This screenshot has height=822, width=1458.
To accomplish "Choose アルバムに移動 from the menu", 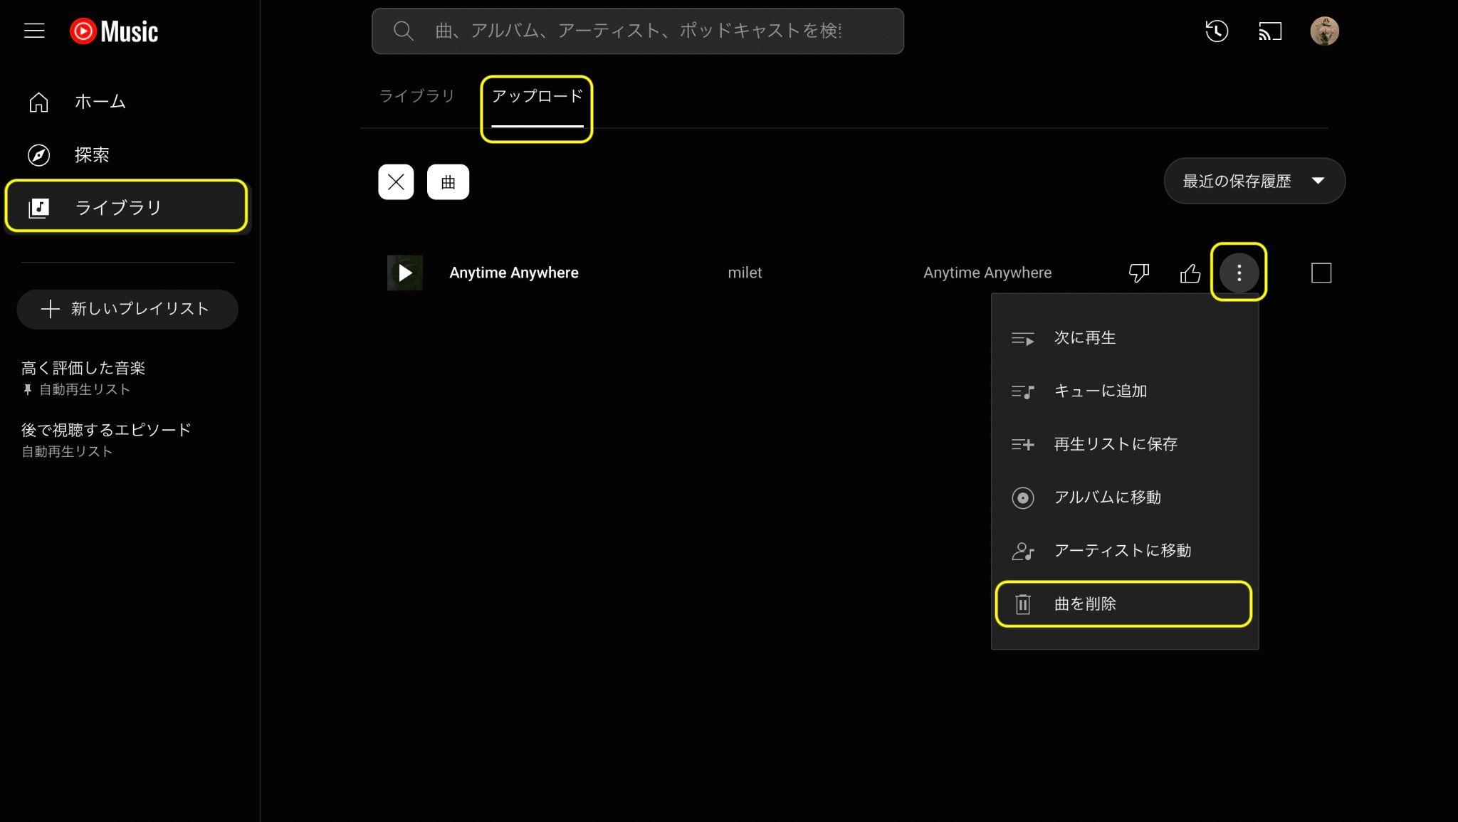I will 1125,497.
